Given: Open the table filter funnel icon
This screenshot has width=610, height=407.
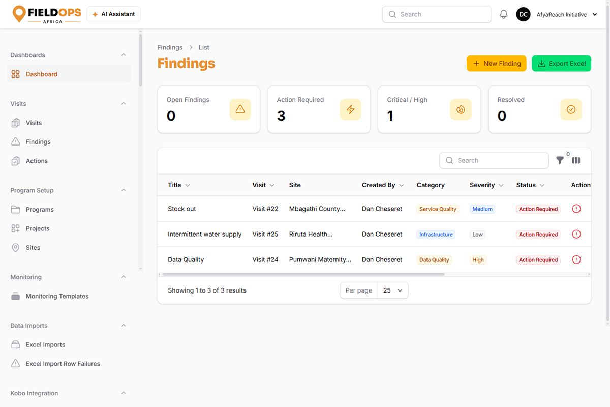Looking at the screenshot, I should 560,160.
